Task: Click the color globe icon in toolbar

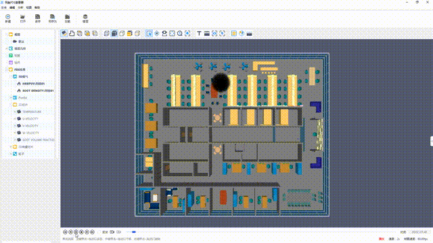Action: (242, 33)
